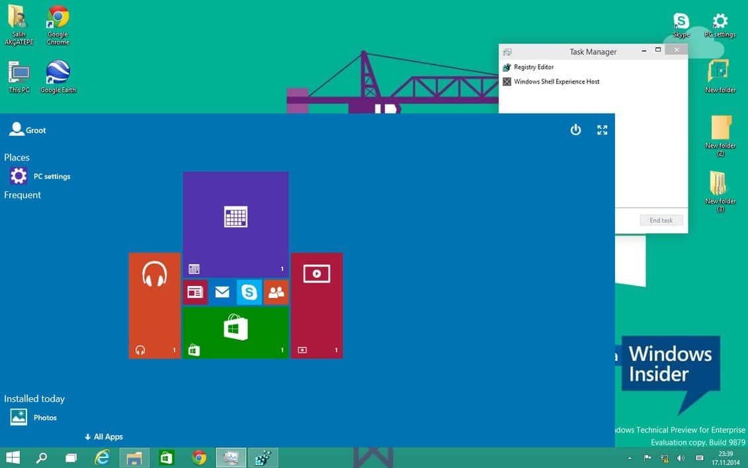Open Action Center flag icon
This screenshot has height=468, width=748.
pos(647,458)
